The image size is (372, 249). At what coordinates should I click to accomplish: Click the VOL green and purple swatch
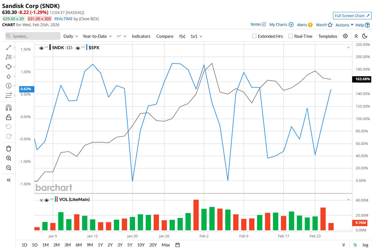[56, 199]
